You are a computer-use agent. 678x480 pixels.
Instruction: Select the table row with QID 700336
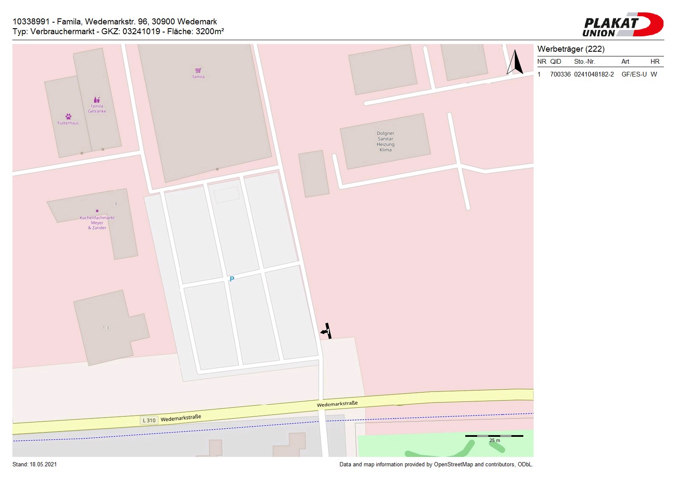pyautogui.click(x=600, y=74)
